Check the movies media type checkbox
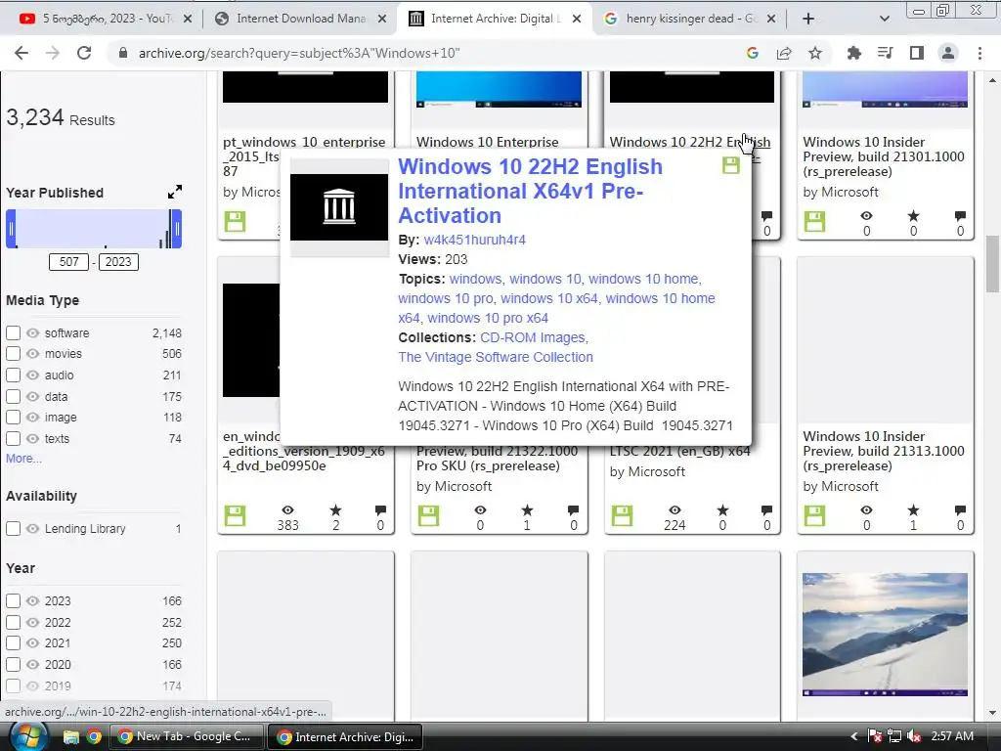Image resolution: width=1001 pixels, height=751 pixels. pyautogui.click(x=14, y=354)
